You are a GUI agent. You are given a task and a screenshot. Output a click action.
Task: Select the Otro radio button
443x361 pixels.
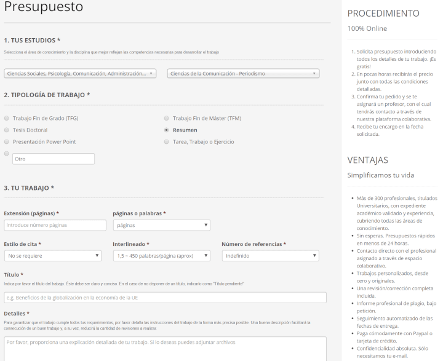point(7,153)
